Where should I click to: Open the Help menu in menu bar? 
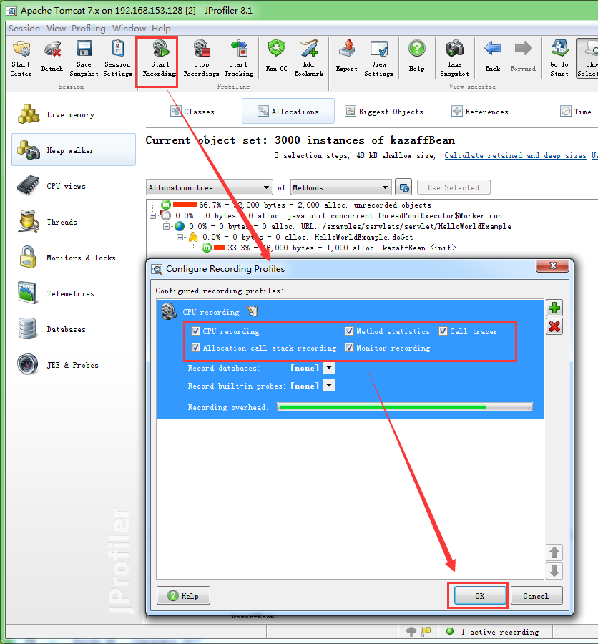tap(161, 29)
